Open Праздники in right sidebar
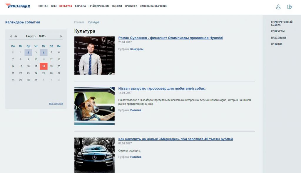The width and height of the screenshot is (301, 173). [x=278, y=38]
